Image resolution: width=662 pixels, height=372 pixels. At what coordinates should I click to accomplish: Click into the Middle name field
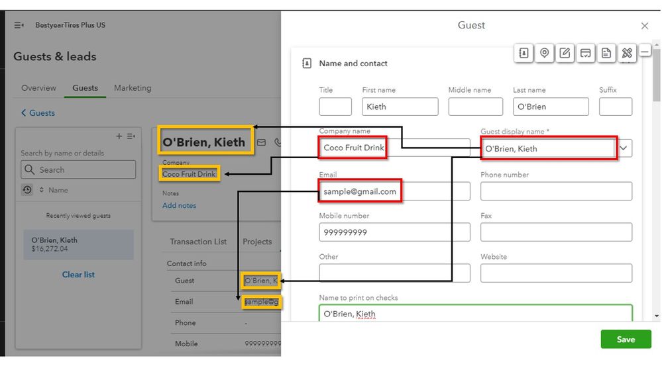click(475, 107)
